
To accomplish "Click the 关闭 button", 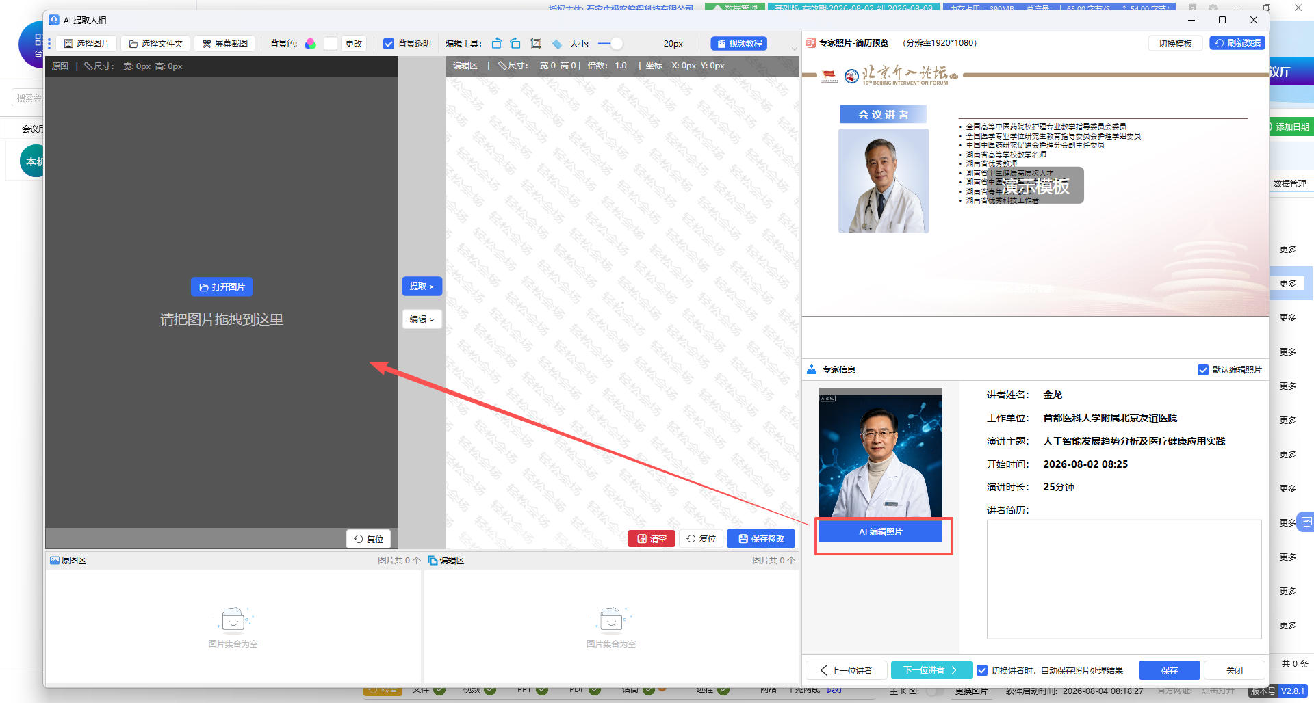I will tap(1235, 671).
